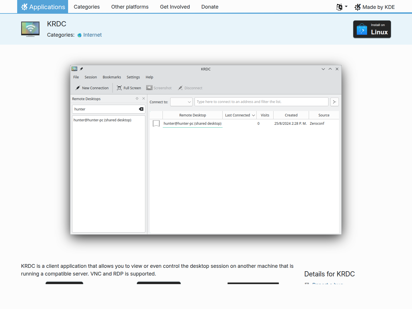Click the Screenshot toolbar button
The image size is (412, 309).
click(159, 88)
